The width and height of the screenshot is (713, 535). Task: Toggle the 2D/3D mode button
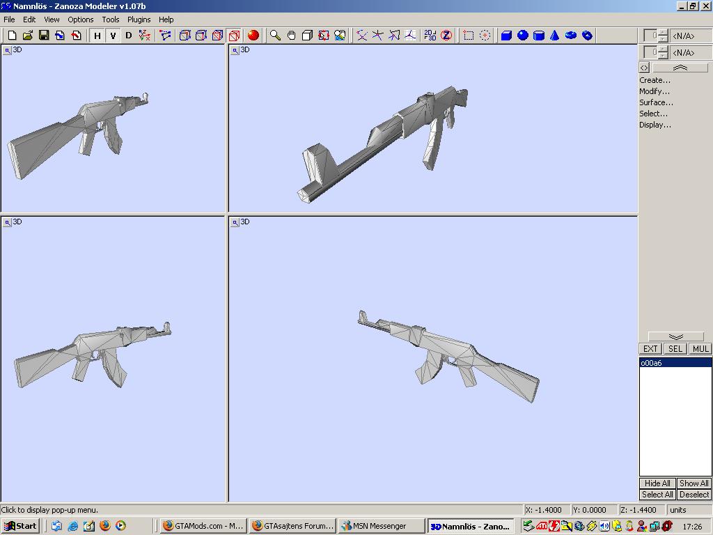(x=430, y=36)
